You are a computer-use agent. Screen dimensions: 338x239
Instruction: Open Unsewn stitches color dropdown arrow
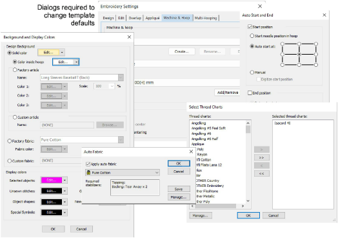pyautogui.click(x=65, y=191)
